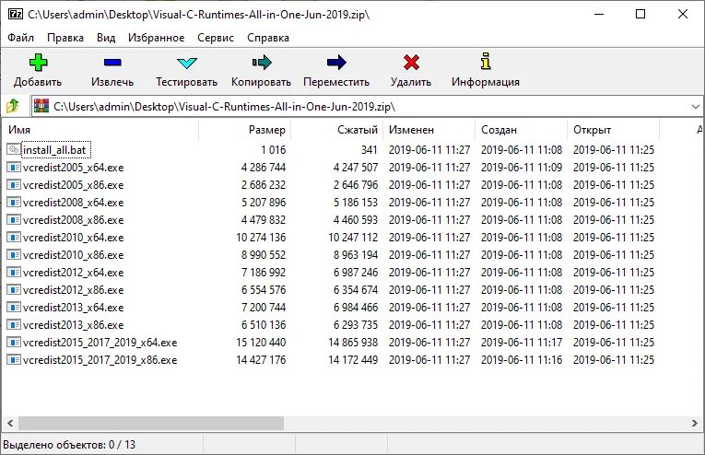Click icon of vcredist2008_x64.exe
The height and width of the screenshot is (455, 705).
coord(14,202)
